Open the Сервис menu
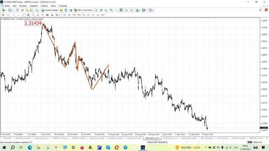This screenshot has width=269, height=151. click(44, 6)
